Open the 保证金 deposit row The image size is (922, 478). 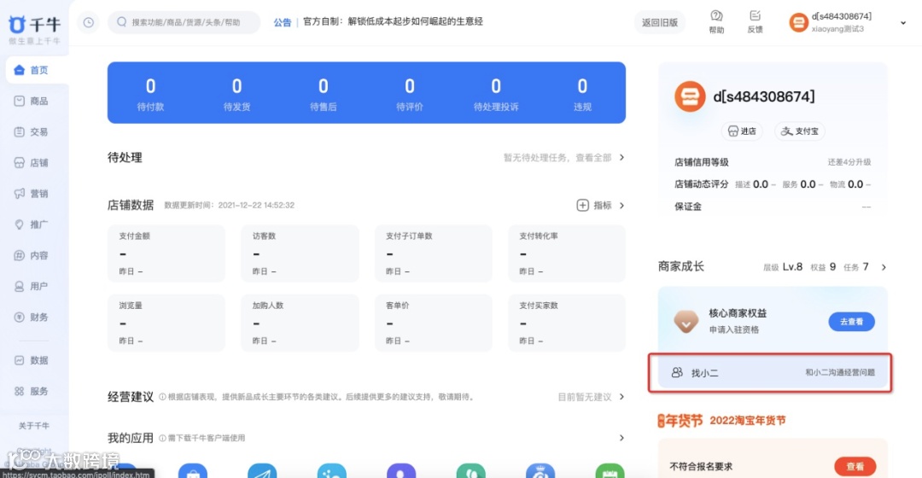(772, 207)
